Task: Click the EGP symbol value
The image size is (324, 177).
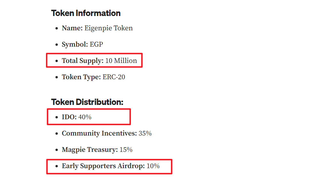Action: (96, 44)
